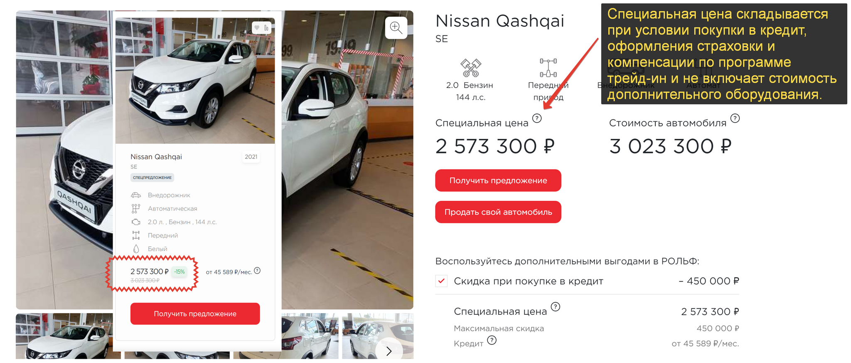
Task: Click the heart favorite icon on the card
Action: [x=257, y=28]
